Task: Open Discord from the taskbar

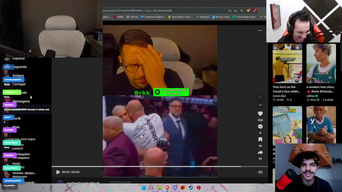Action: (x=175, y=188)
